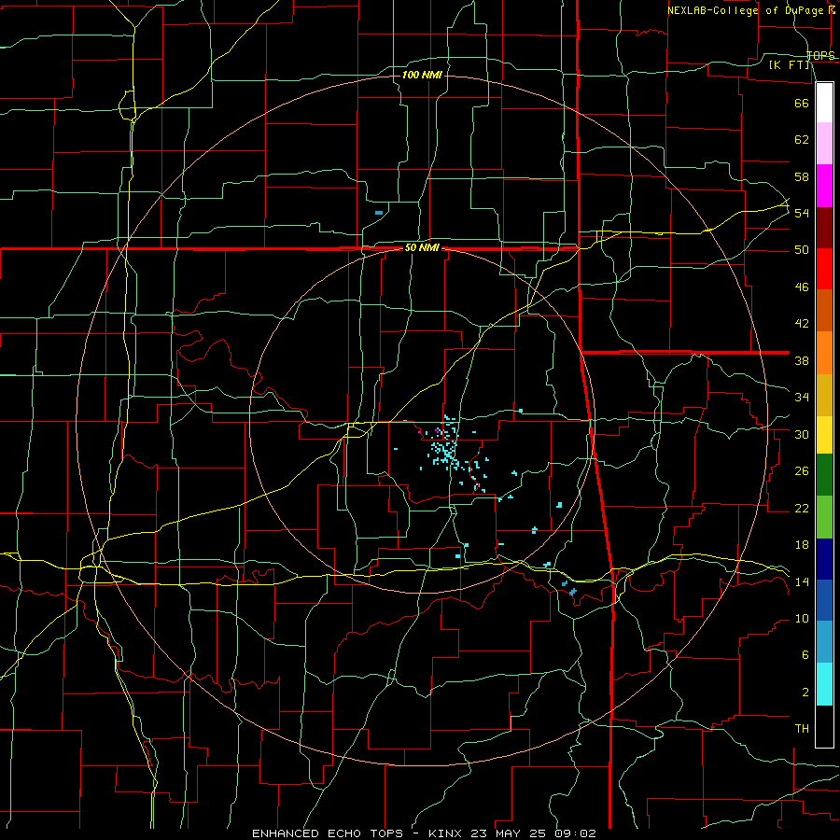
Task: Click the gold 38 legend swatch
Action: tap(824, 395)
